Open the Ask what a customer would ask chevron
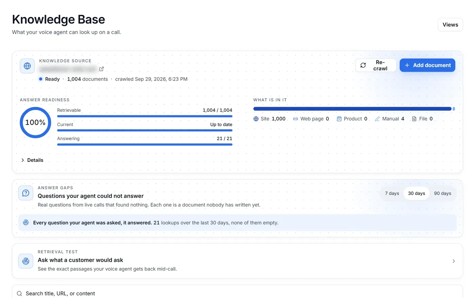The image size is (475, 298). 454,261
